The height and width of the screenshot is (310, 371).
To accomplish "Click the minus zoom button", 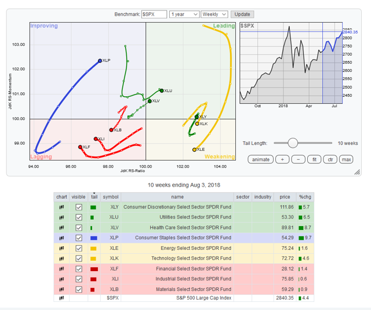I will [298, 159].
